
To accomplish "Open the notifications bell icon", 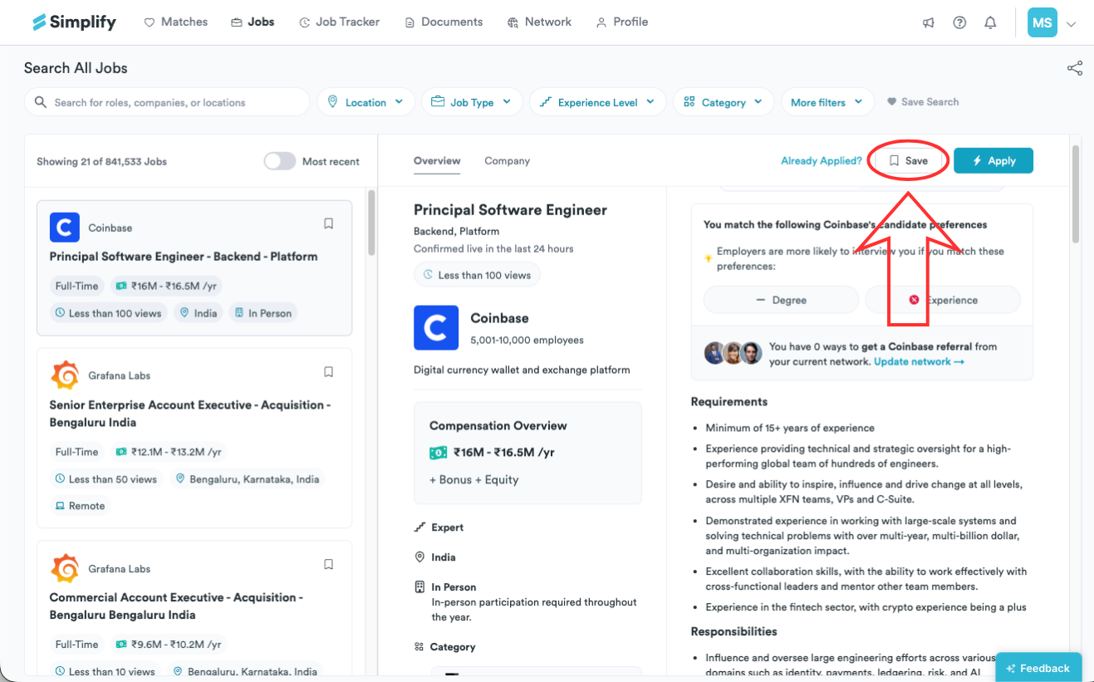I will pos(990,22).
